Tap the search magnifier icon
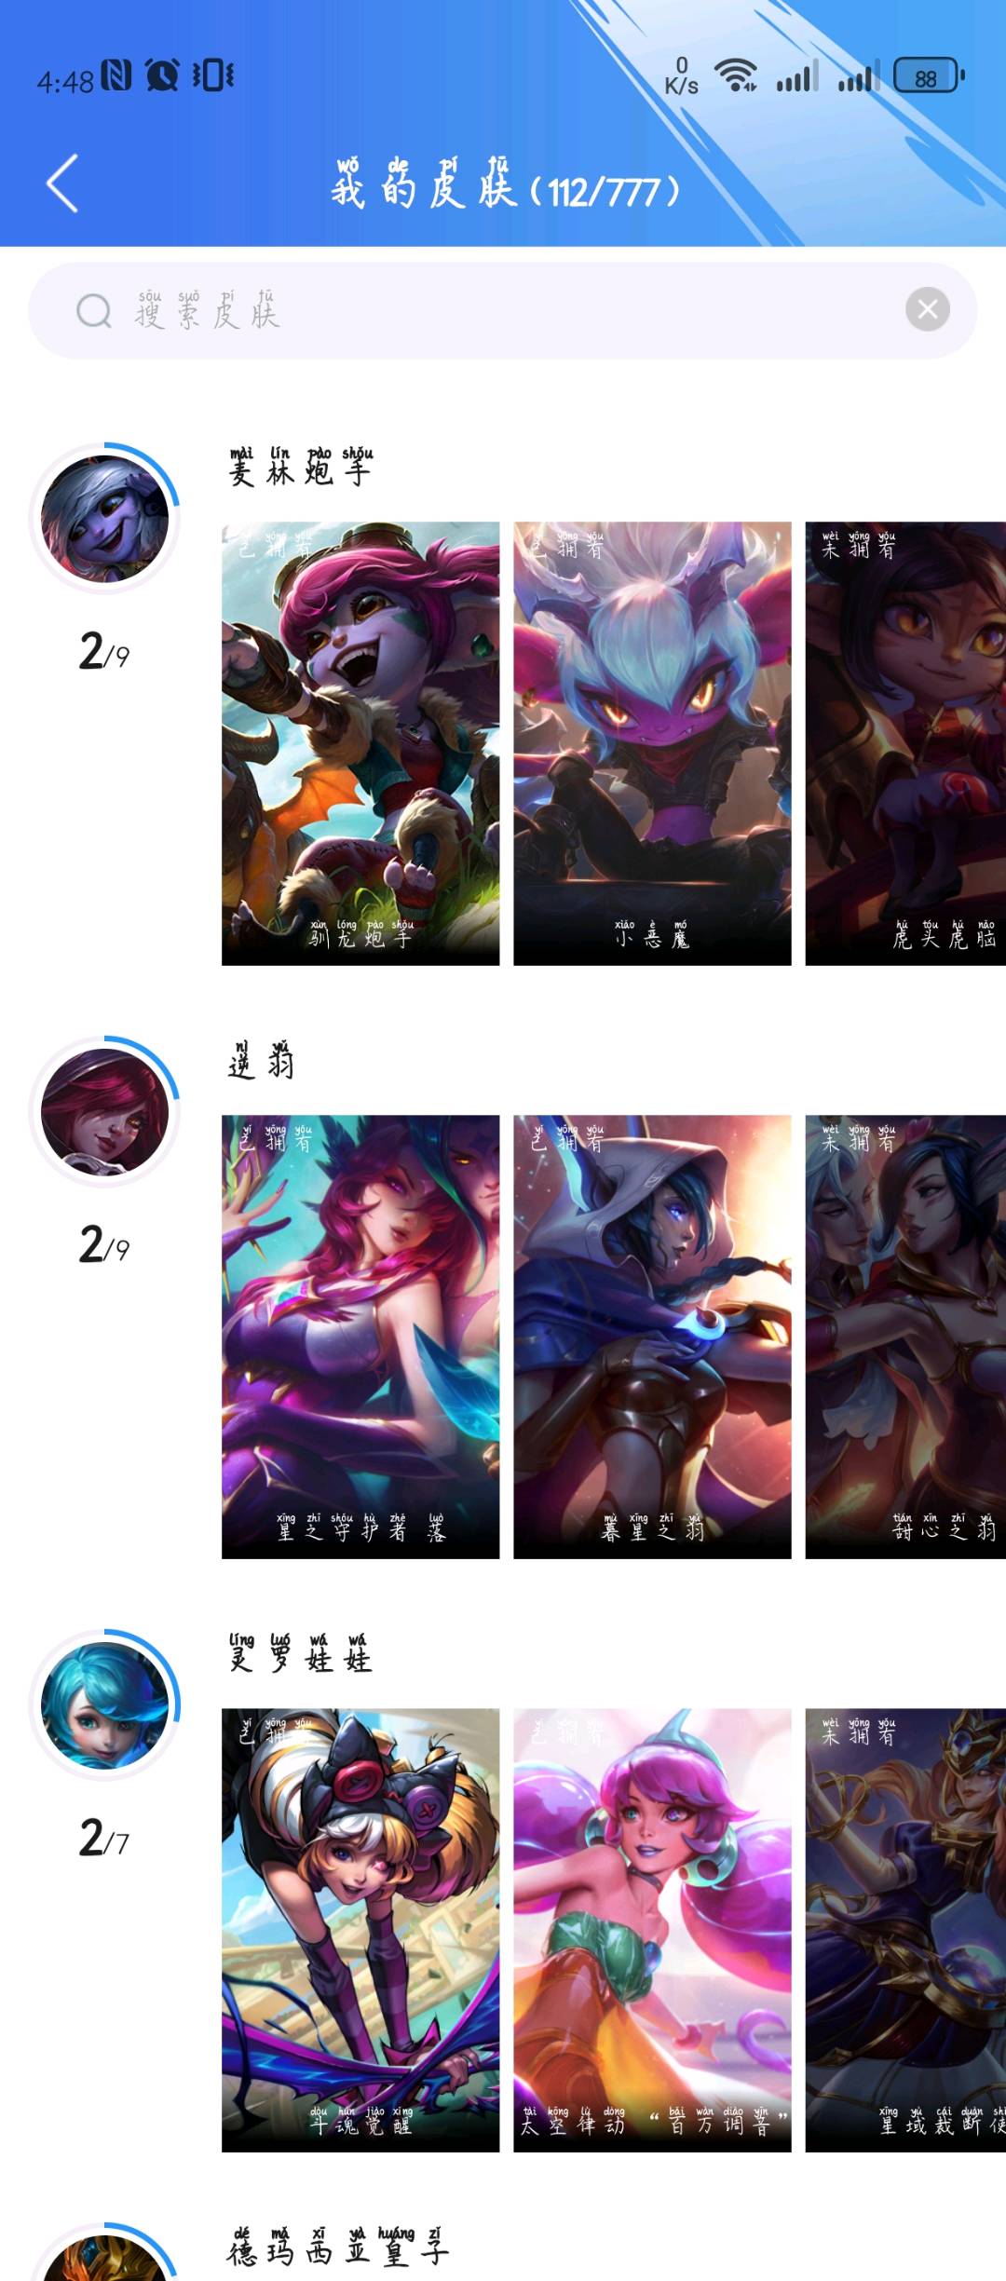 pyautogui.click(x=93, y=311)
